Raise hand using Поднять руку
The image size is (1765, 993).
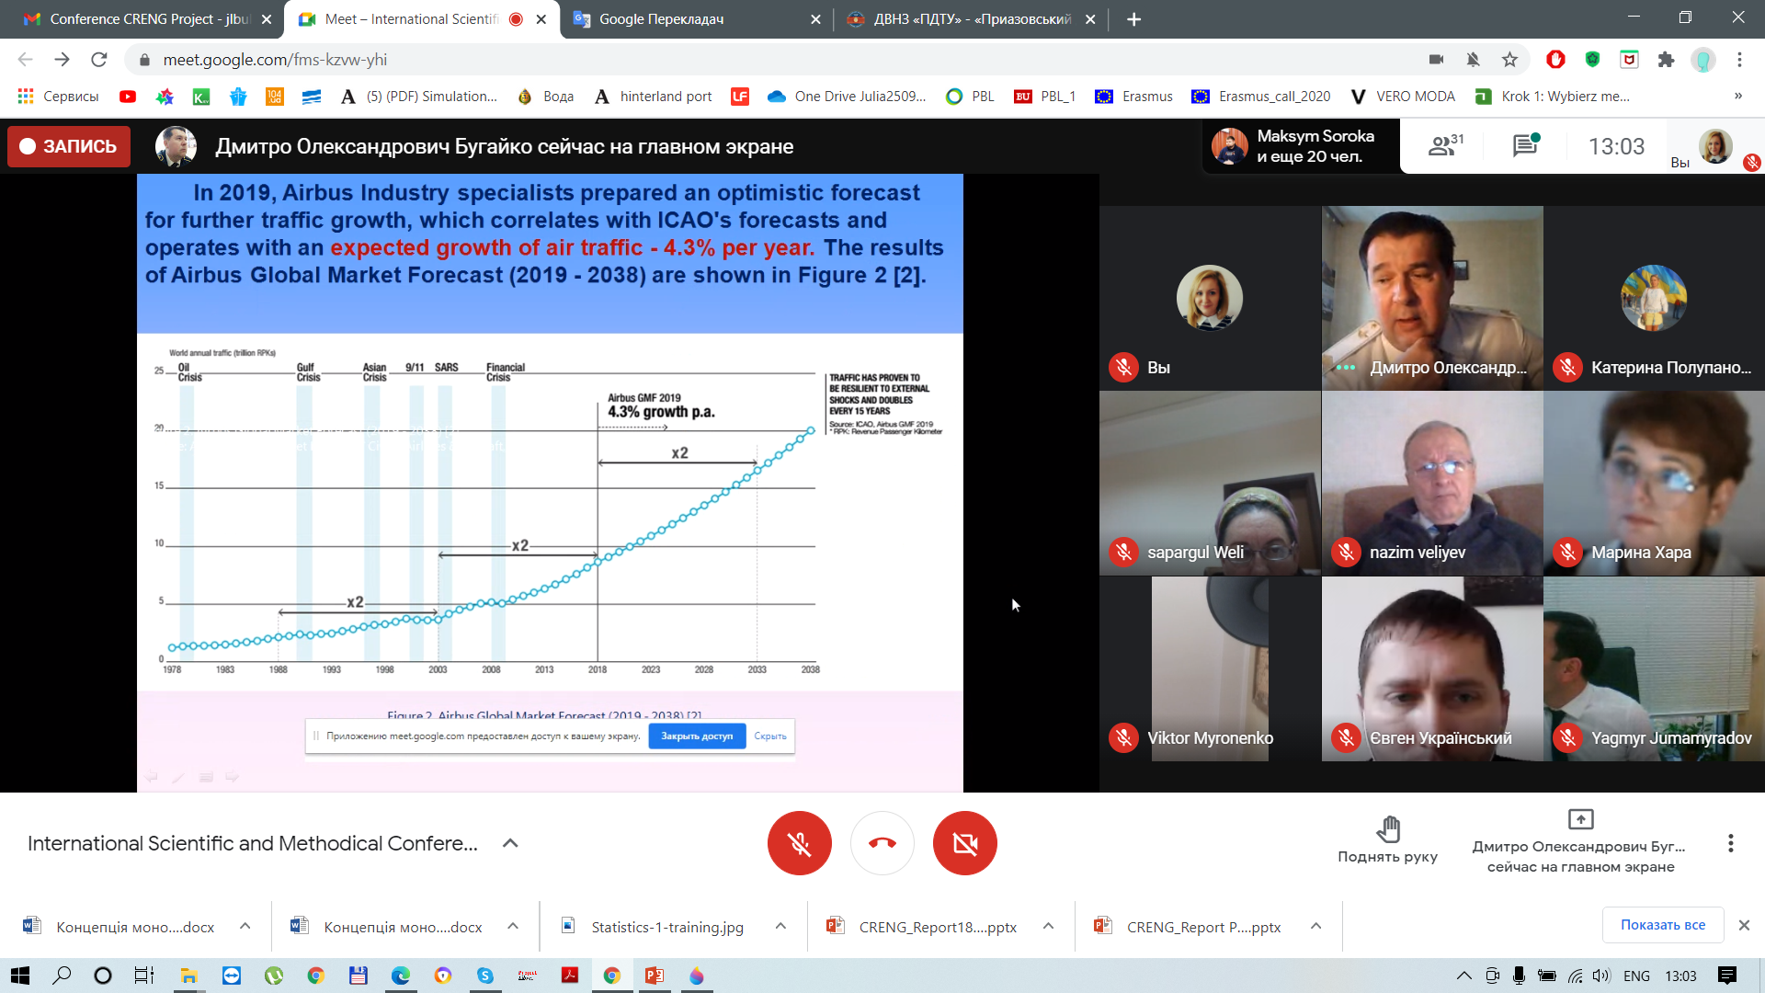pos(1387,840)
